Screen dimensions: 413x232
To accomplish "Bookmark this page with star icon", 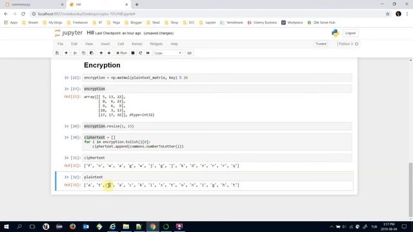I will point(387,14).
